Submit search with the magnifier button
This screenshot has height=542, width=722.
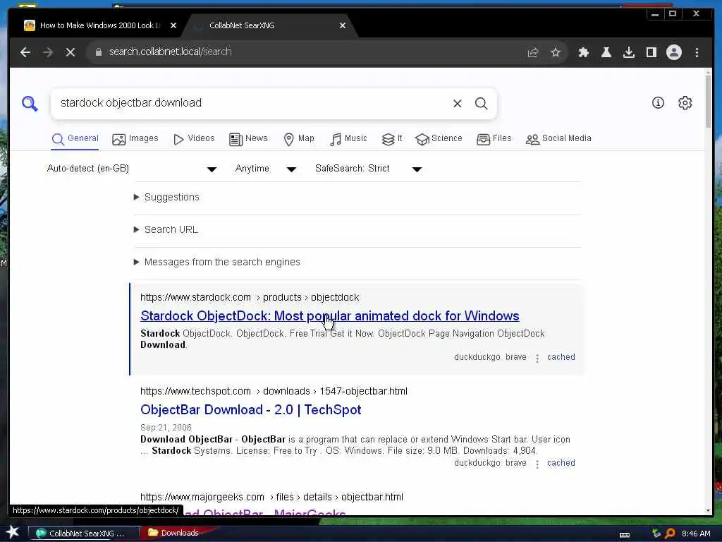[x=481, y=103]
